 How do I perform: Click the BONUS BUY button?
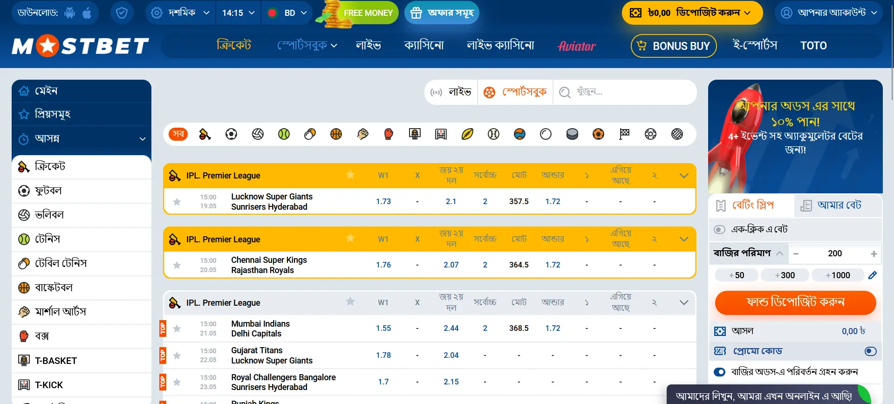674,46
